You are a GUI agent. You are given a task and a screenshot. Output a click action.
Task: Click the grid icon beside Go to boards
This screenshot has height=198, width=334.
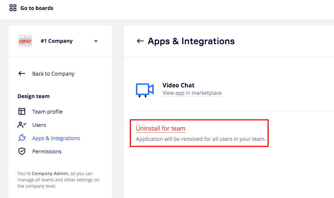point(13,8)
